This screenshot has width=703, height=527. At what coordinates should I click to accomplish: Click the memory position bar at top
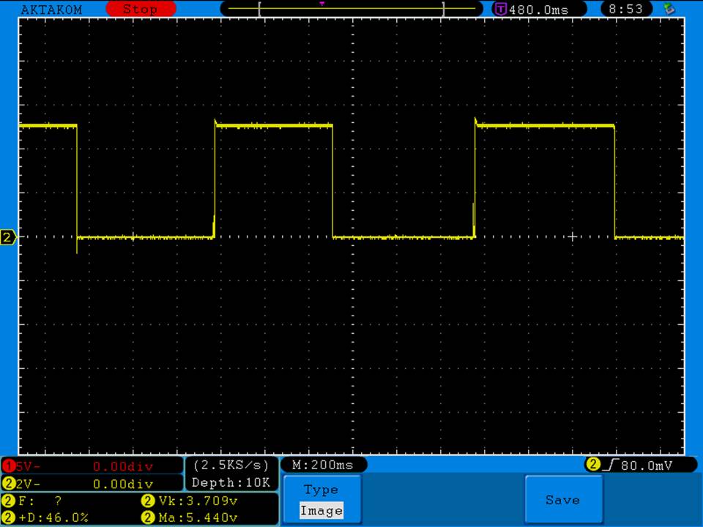tap(351, 10)
